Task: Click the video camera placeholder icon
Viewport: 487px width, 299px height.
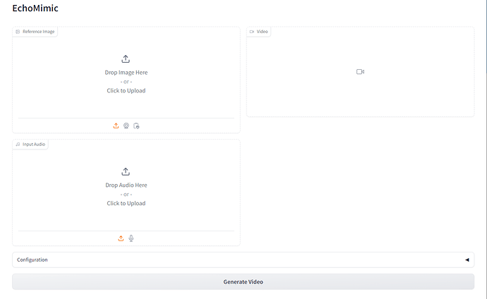Action: [x=360, y=72]
